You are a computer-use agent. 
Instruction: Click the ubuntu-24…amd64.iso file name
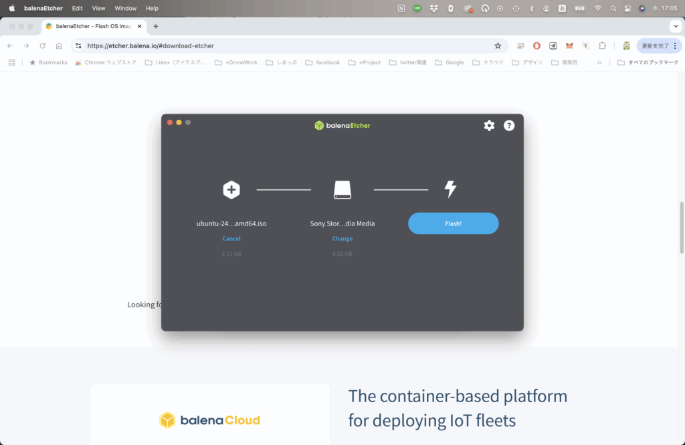[x=231, y=224]
